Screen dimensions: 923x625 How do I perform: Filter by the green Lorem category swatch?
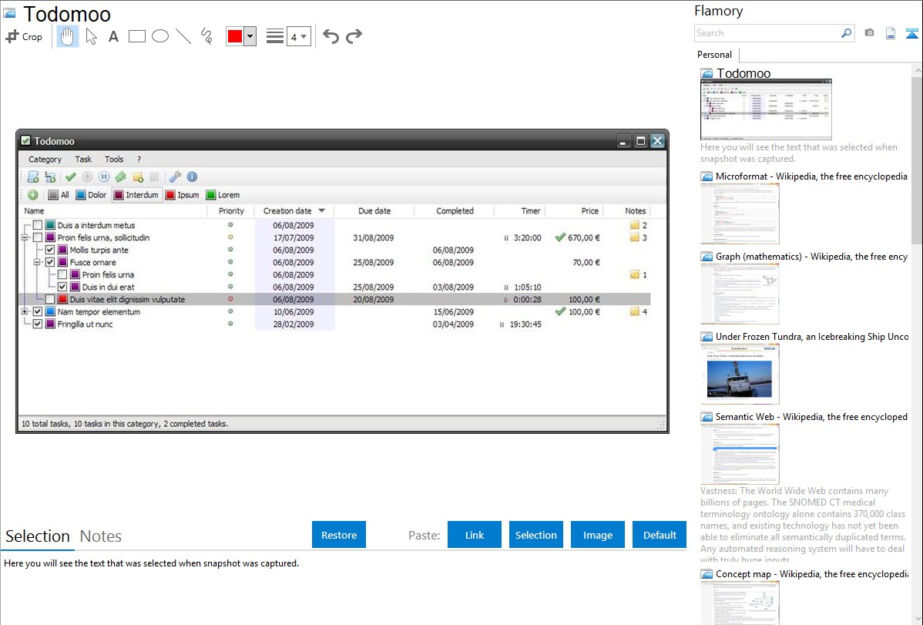(211, 195)
